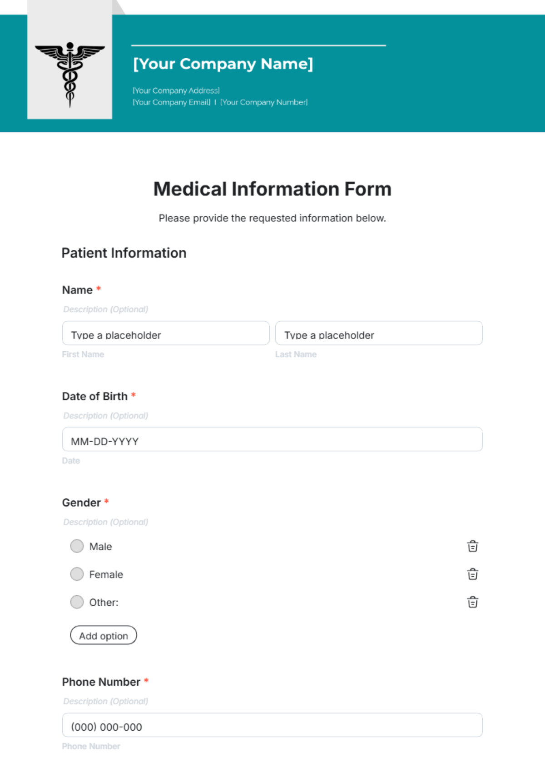Edit the Name field description

105,309
